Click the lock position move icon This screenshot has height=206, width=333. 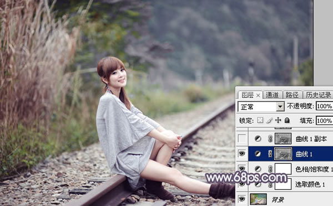(278, 120)
